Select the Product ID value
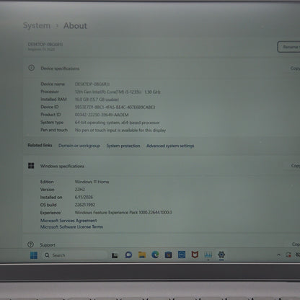300x300 pixels. 102,115
